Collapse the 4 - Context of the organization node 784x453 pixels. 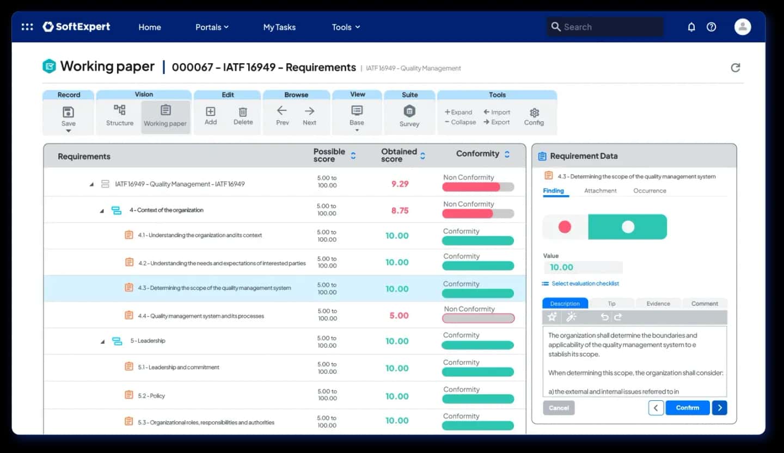click(102, 210)
